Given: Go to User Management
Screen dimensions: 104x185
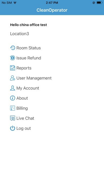Looking at the screenshot, I should pos(34,78).
